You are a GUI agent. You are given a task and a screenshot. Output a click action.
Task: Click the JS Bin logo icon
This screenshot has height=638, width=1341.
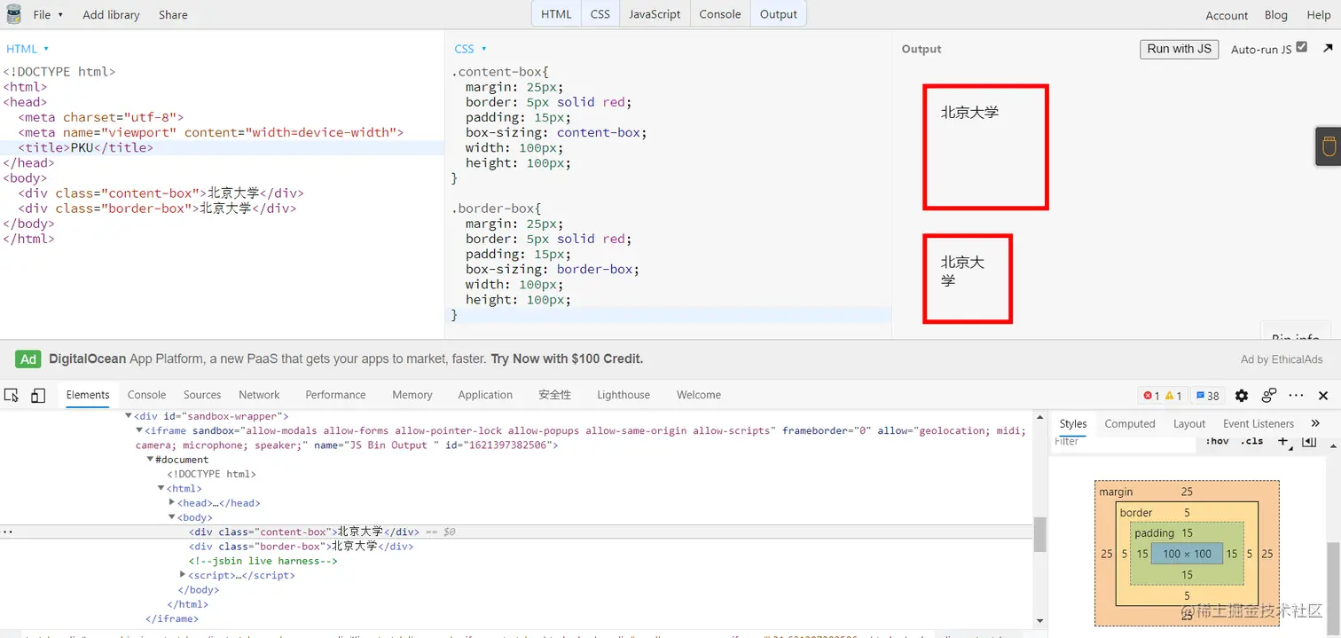(13, 14)
